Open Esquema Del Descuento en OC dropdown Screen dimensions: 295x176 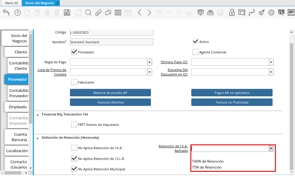[271, 72]
